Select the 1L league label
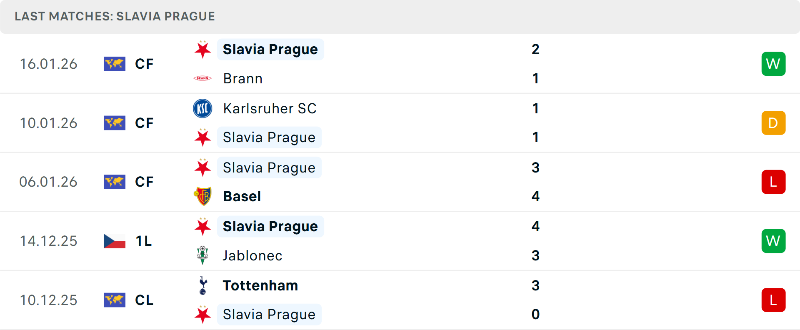The height and width of the screenshot is (330, 800). coord(144,241)
